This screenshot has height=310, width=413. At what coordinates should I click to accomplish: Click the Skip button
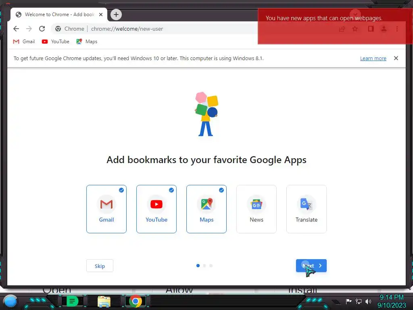(100, 266)
